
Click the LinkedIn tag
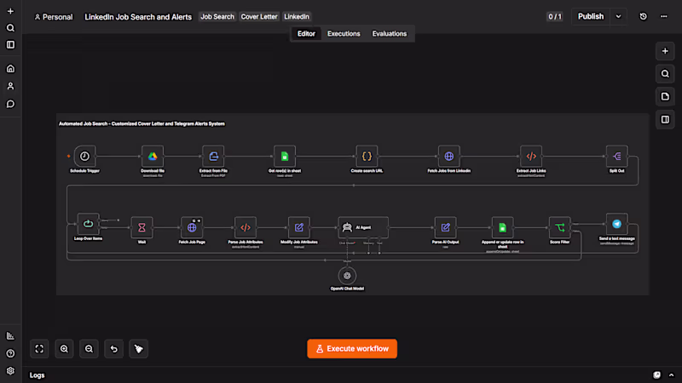297,16
